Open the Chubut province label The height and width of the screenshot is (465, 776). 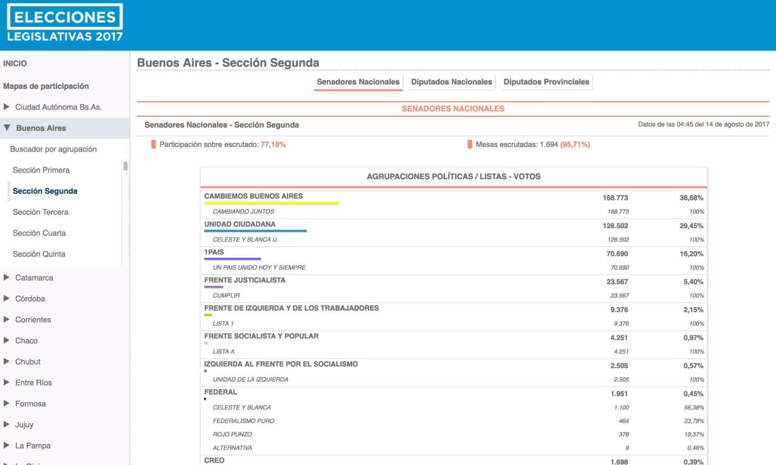[x=28, y=362]
